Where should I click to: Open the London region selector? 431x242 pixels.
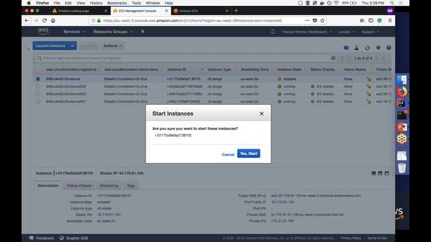pyautogui.click(x=346, y=32)
